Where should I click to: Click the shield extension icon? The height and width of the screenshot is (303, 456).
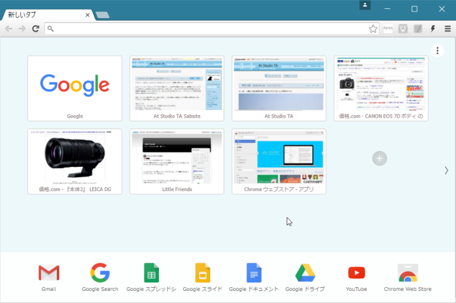(x=403, y=28)
